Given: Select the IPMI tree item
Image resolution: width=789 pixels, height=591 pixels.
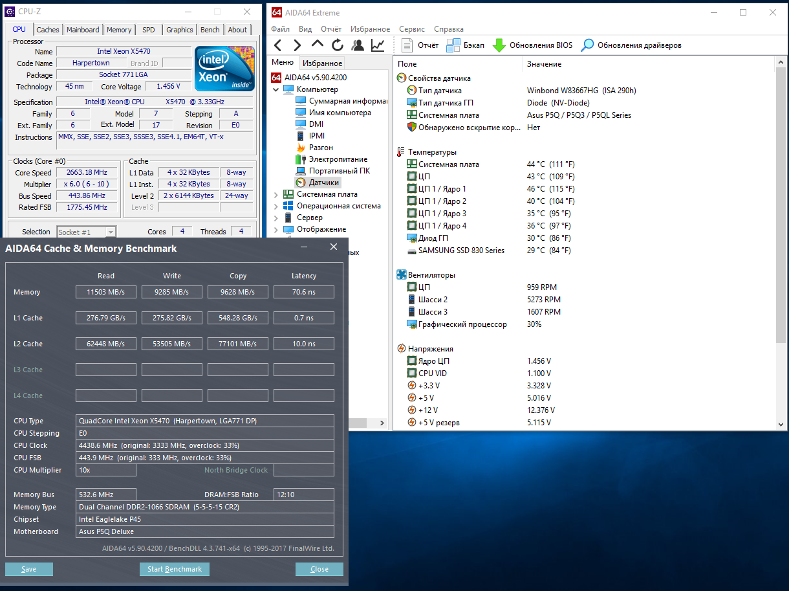Looking at the screenshot, I should (x=310, y=136).
